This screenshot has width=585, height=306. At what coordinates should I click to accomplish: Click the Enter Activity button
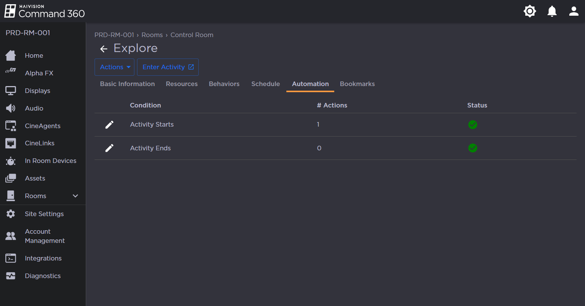click(168, 67)
